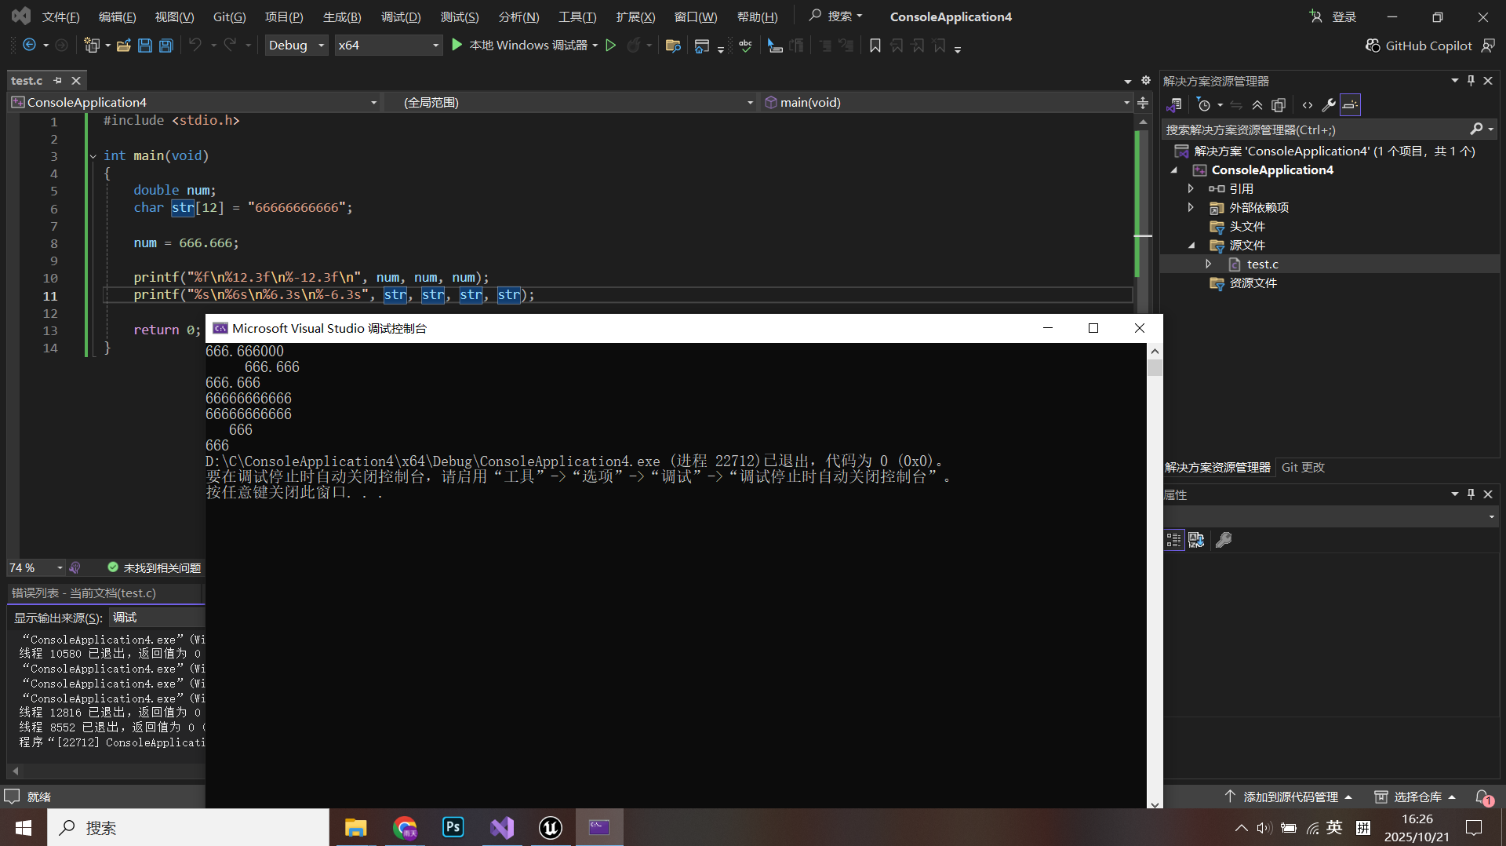This screenshot has width=1506, height=846.
Task: Click 添加到源代码管理 in status bar
Action: [x=1288, y=797]
